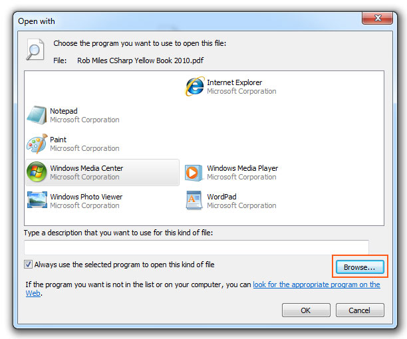This screenshot has height=339, width=407.
Task: Click the 'Windows Media Player' label
Action: tap(243, 168)
